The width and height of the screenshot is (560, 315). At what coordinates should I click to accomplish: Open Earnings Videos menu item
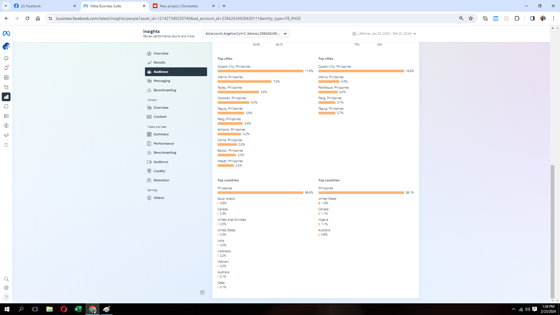tap(176, 198)
